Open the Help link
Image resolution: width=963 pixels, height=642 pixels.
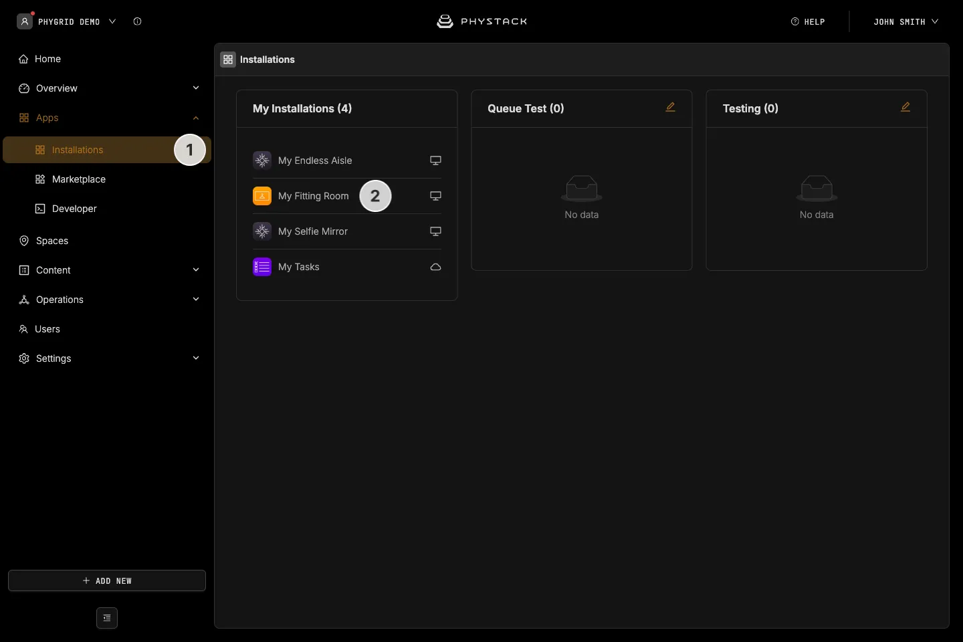(808, 21)
